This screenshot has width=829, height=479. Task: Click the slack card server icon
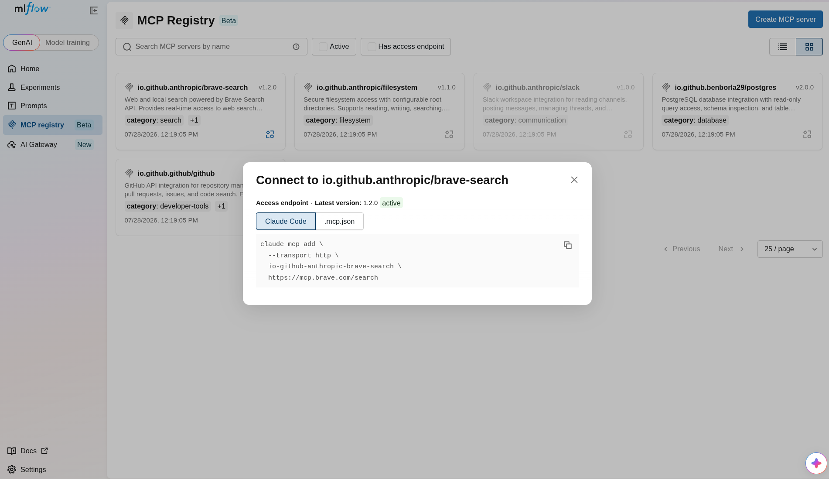click(x=487, y=87)
